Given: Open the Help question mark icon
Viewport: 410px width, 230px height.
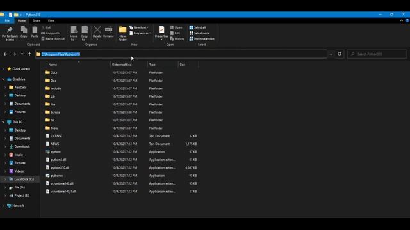Looking at the screenshot, I should coord(407,20).
